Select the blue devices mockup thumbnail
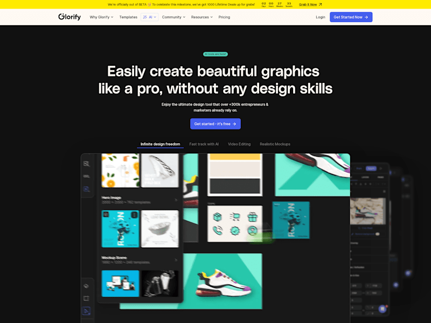This screenshot has width=431, height=323. [120, 284]
